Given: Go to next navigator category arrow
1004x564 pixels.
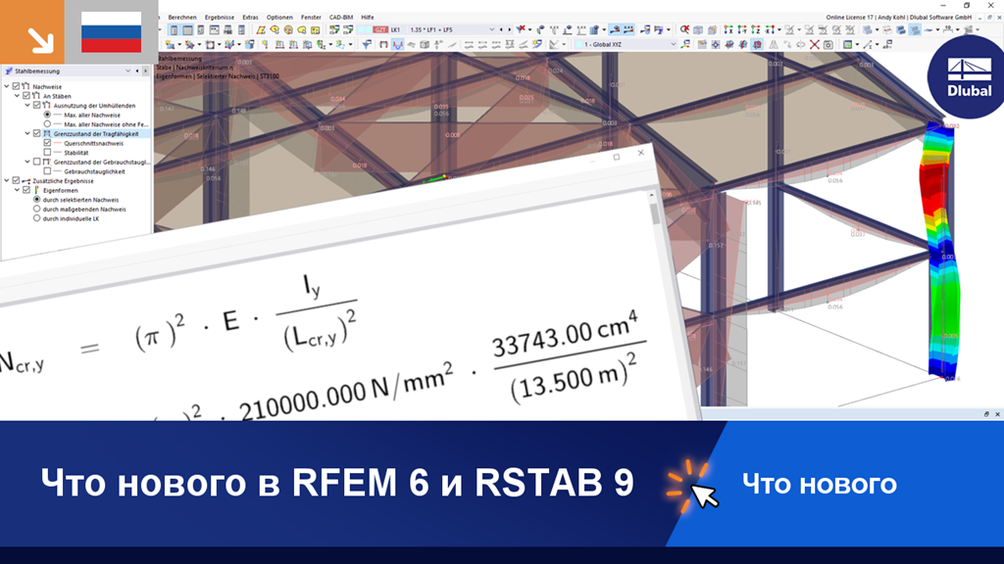Looking at the screenshot, I should pos(145,70).
